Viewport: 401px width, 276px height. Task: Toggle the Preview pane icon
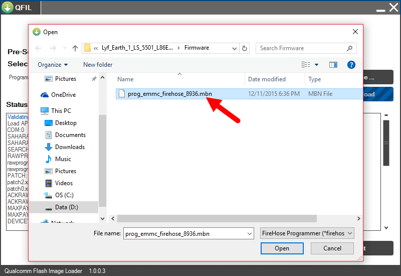point(333,65)
